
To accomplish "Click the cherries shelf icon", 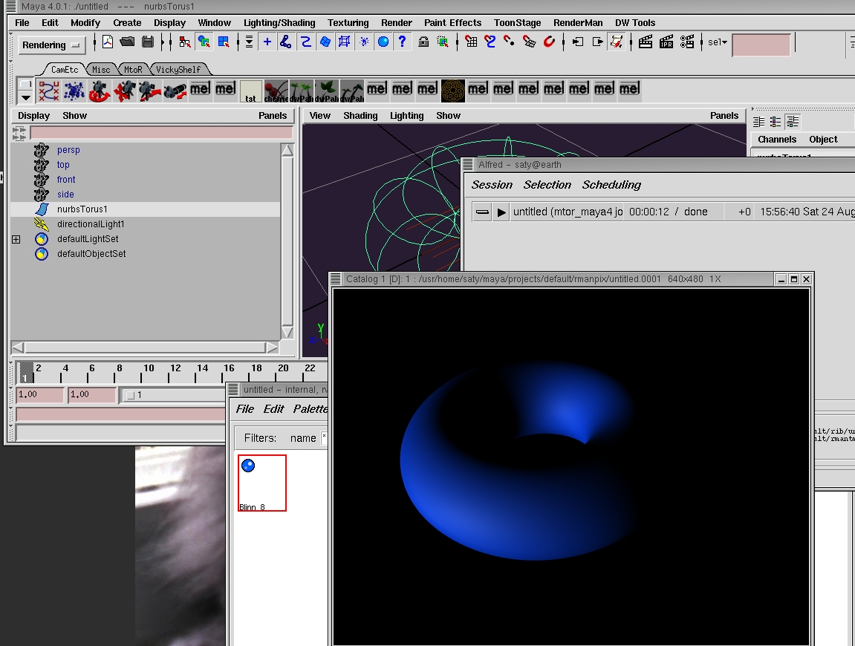I will [276, 91].
